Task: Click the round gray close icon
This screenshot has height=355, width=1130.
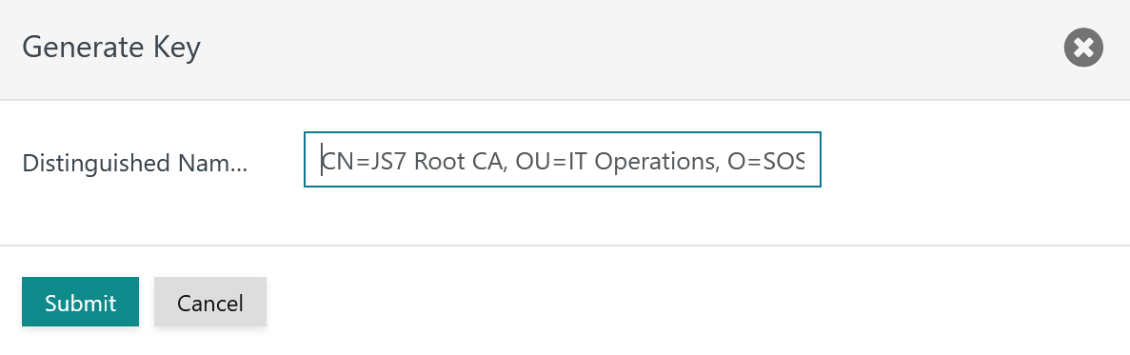Action: (x=1083, y=49)
